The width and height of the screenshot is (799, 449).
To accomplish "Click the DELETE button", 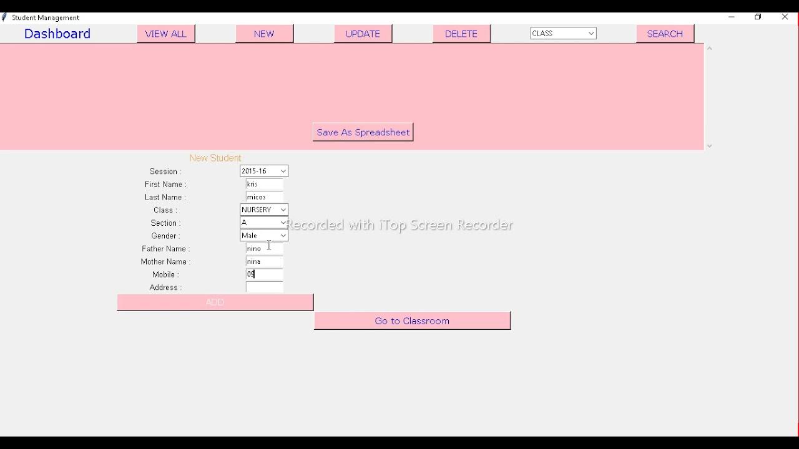I will coord(461,34).
